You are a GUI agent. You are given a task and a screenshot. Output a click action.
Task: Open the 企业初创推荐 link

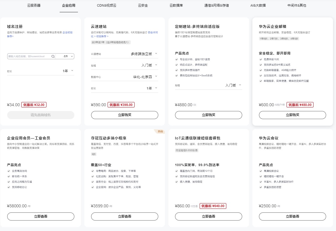[67, 33]
